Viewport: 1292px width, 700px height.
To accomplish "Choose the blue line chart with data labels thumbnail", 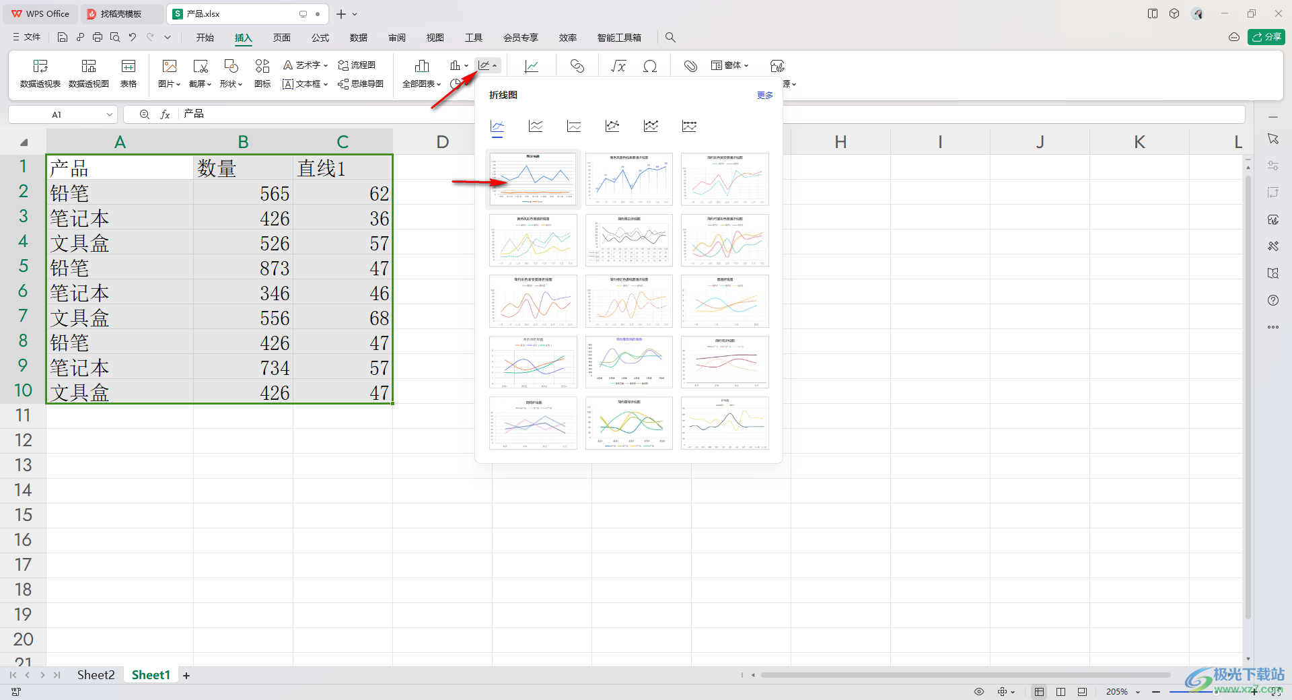I will point(629,179).
